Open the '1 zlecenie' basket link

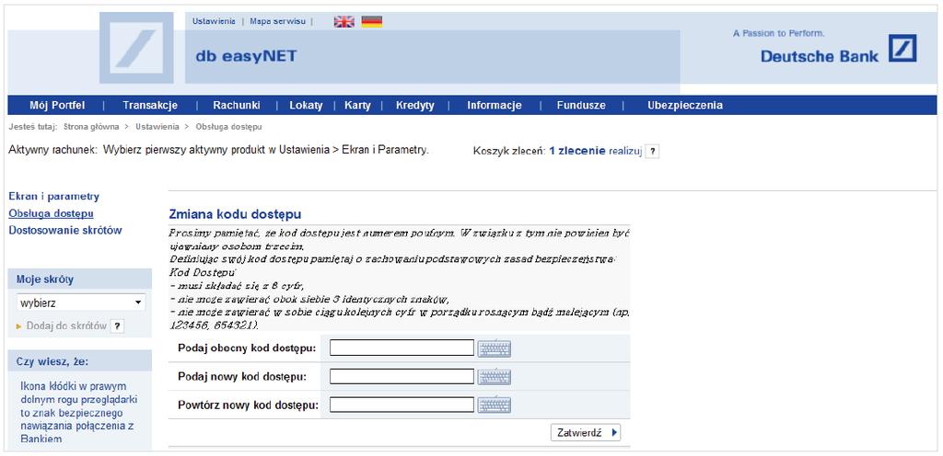577,151
